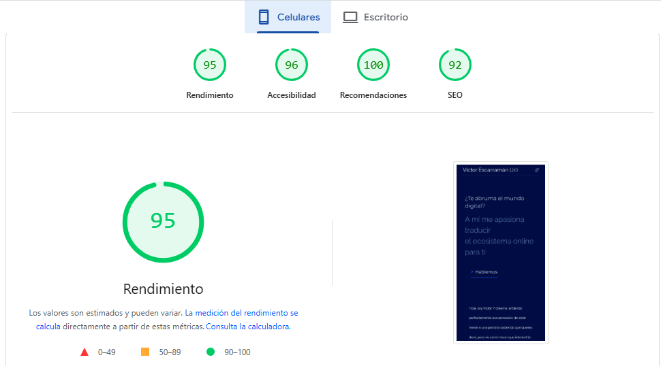Click the Accesibilidad label

coord(292,95)
